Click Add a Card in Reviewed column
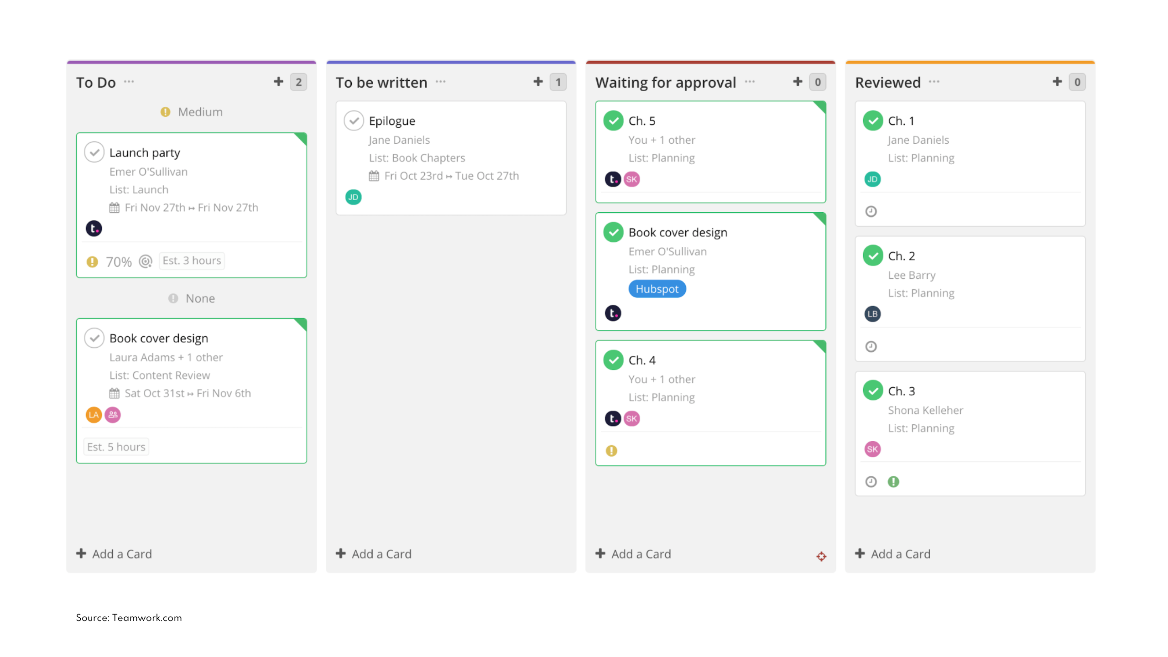The image size is (1168, 657). (893, 554)
